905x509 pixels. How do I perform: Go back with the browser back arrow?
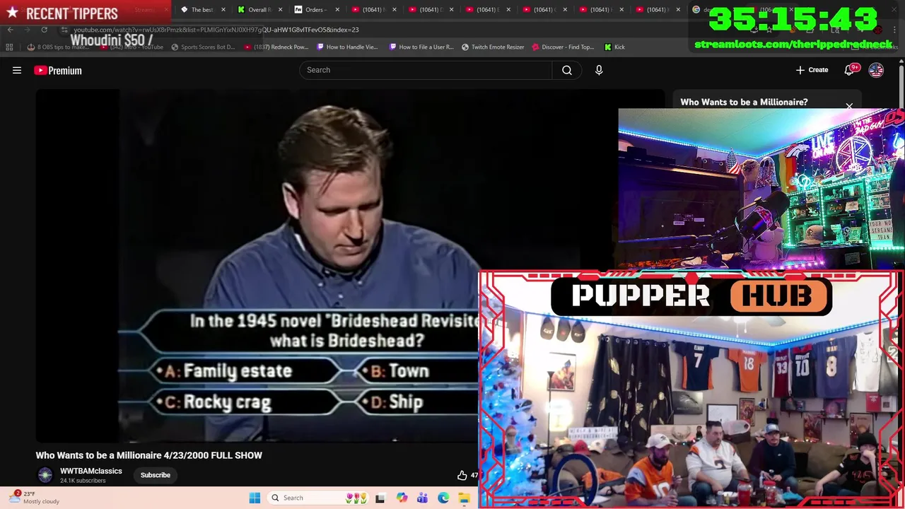[x=10, y=30]
